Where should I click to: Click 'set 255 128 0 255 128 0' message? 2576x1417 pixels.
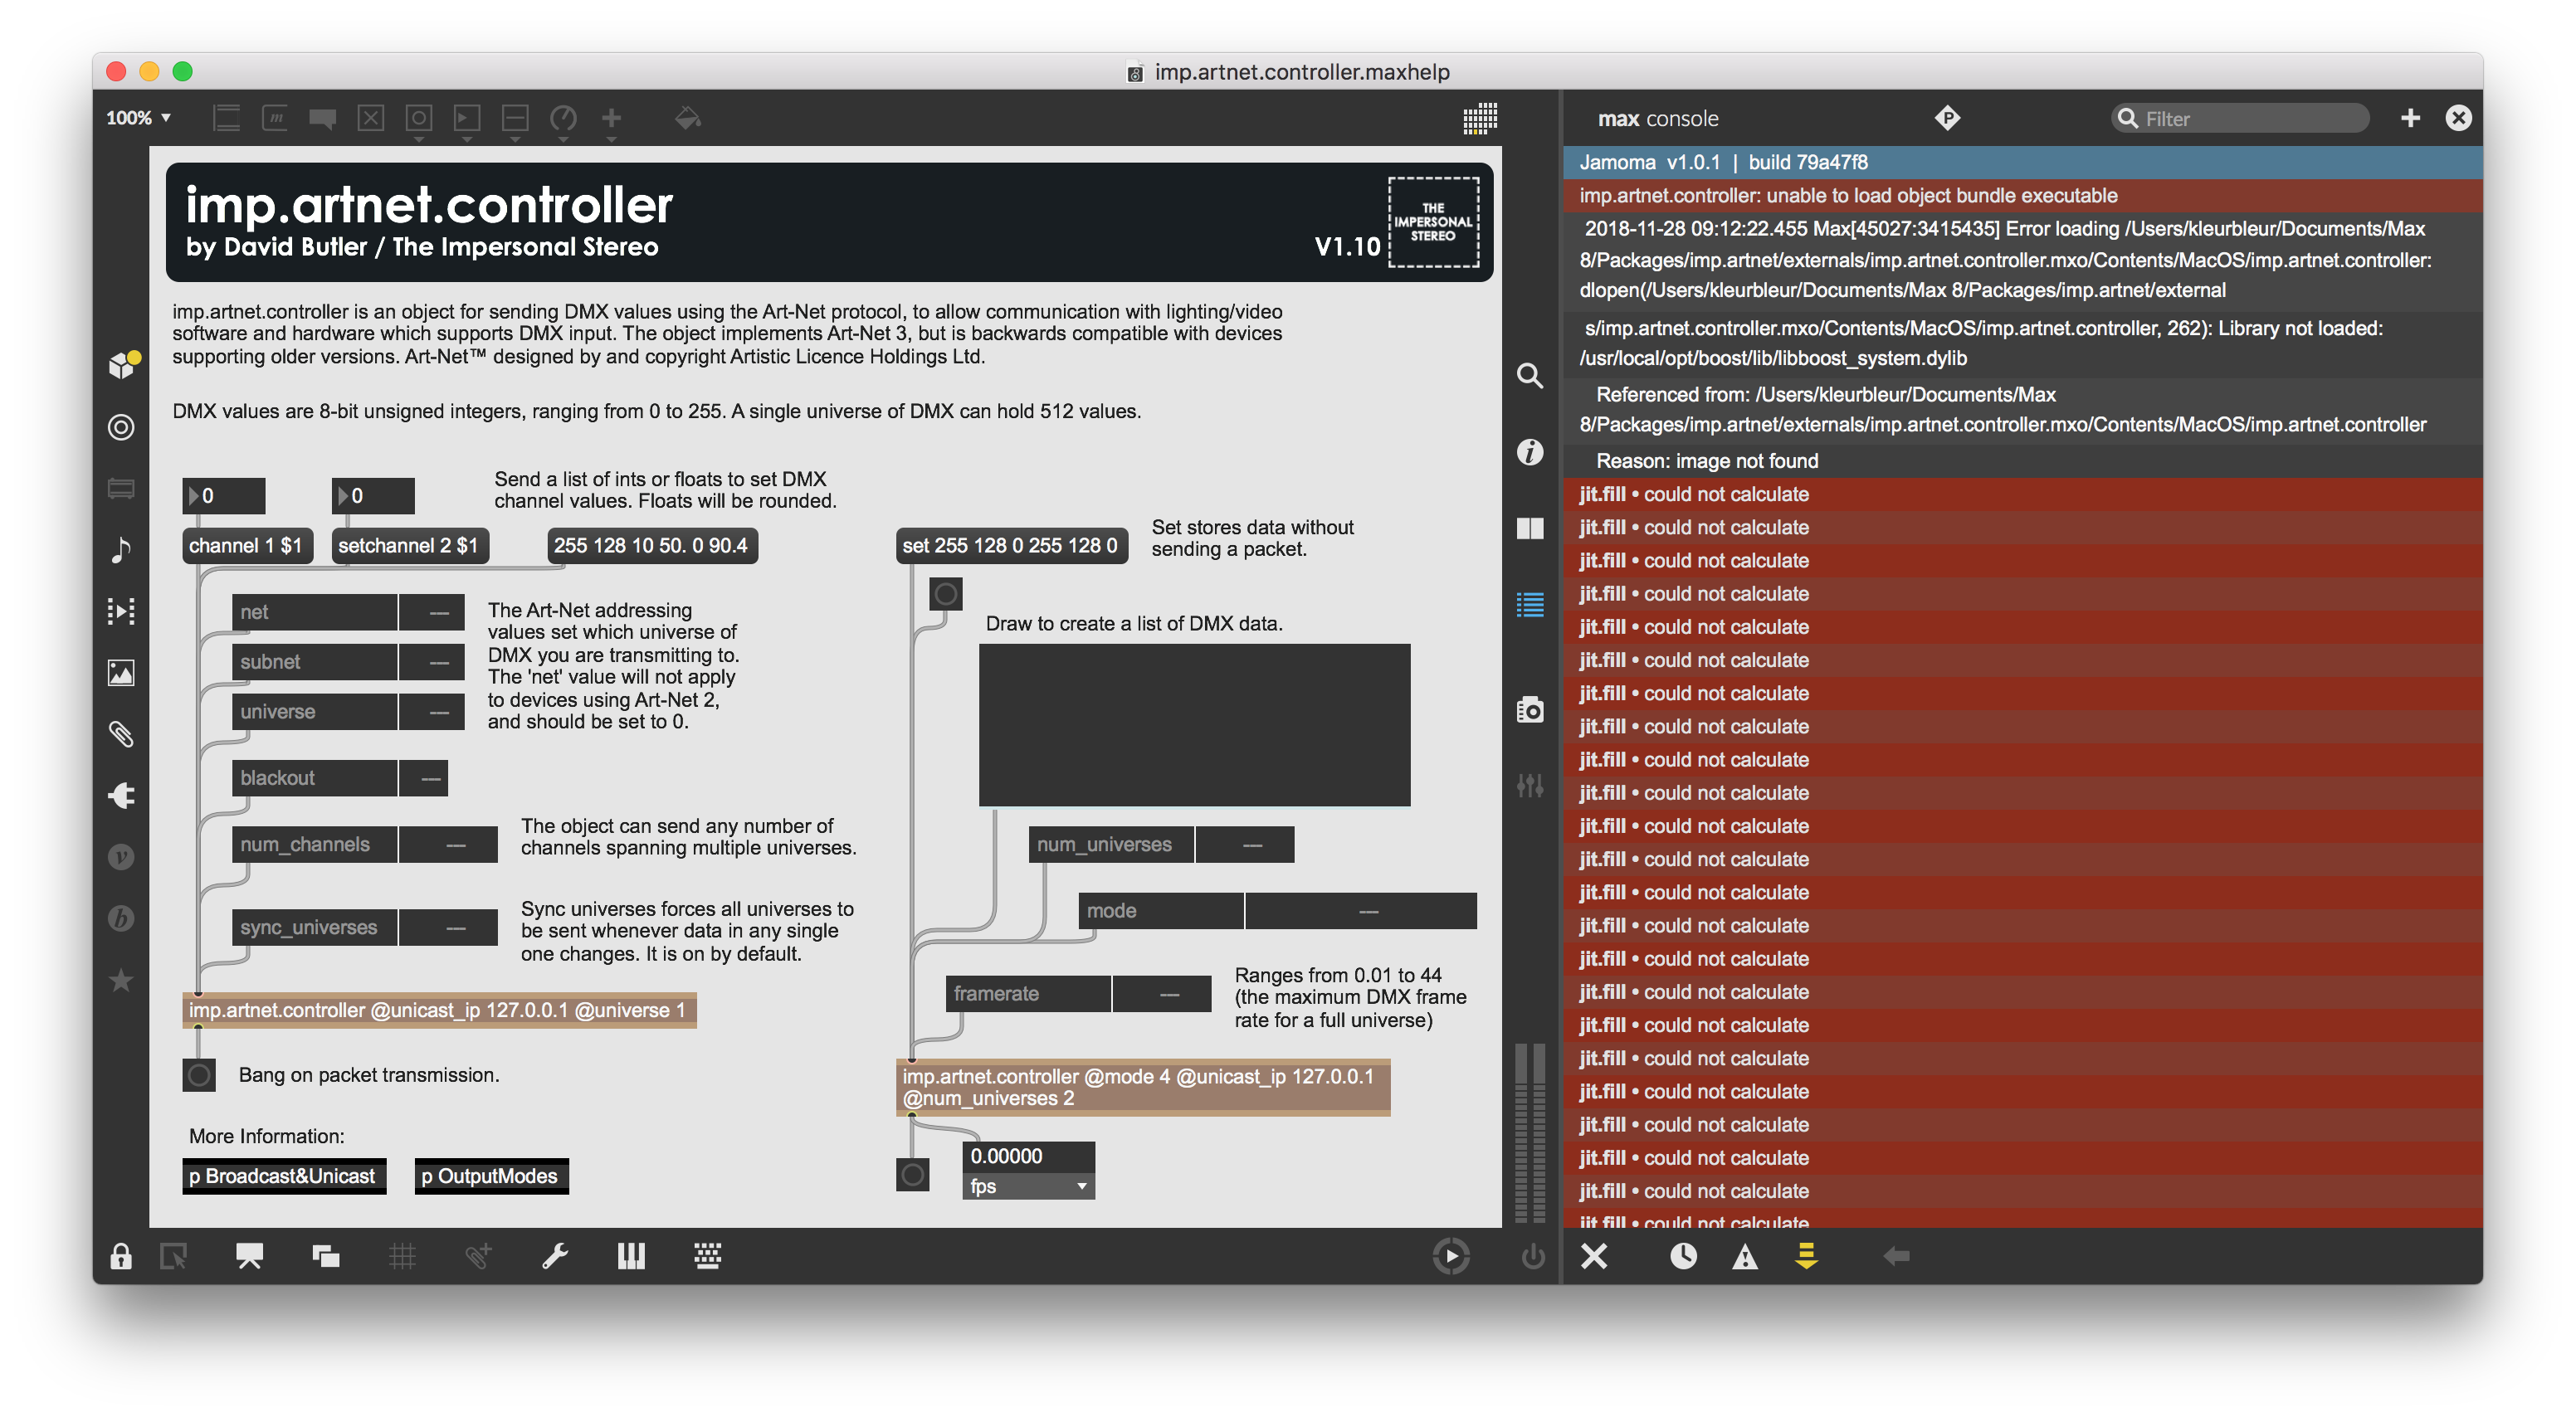click(x=1011, y=545)
